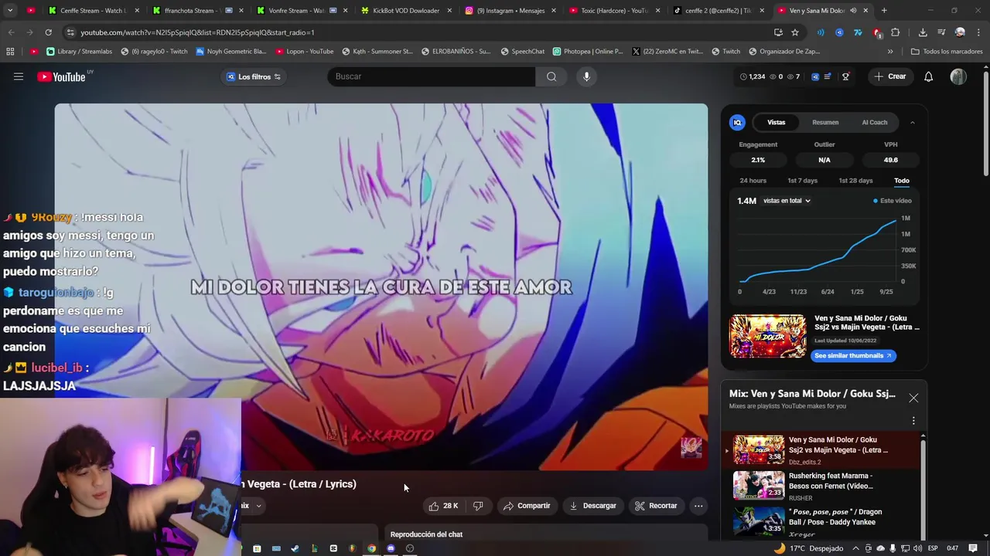Screen dimensions: 990x556
Task: Select the 1st 7 days range
Action: (802, 181)
